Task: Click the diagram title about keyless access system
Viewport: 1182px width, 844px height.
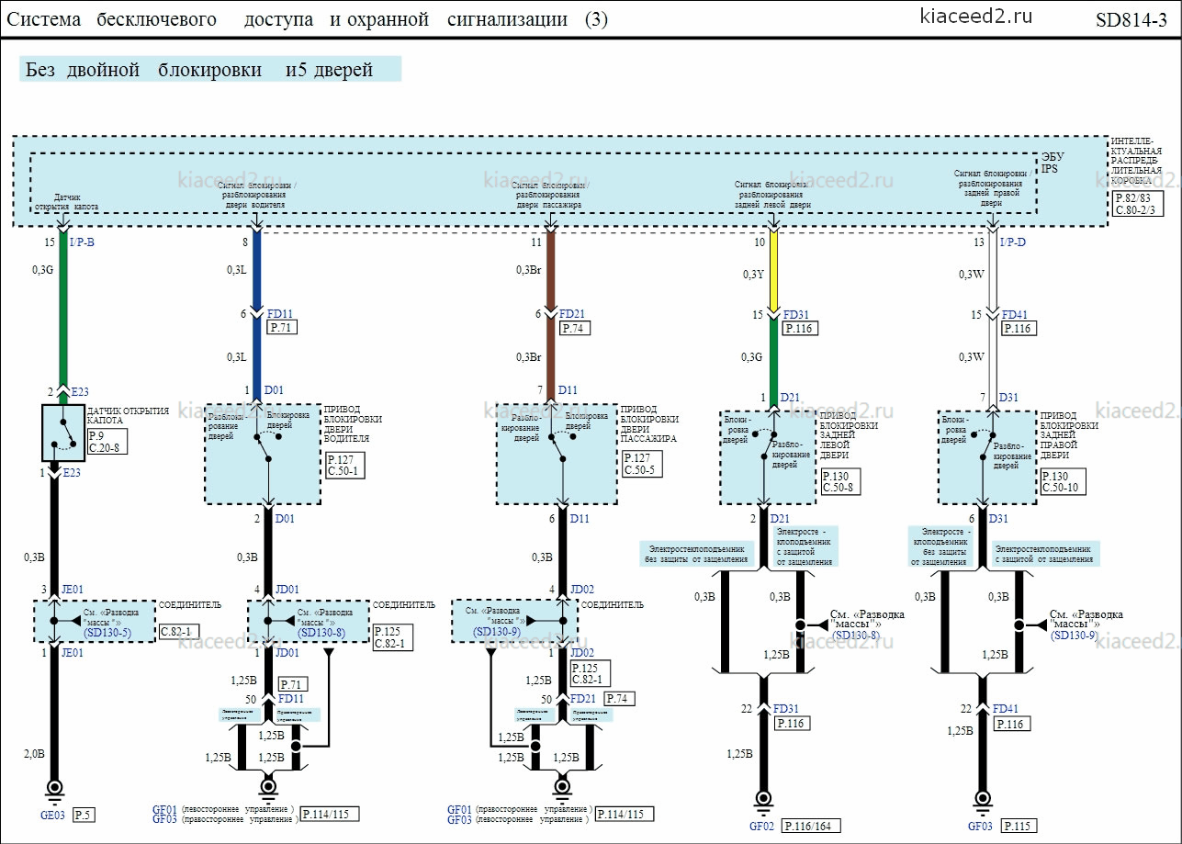Action: 307,19
